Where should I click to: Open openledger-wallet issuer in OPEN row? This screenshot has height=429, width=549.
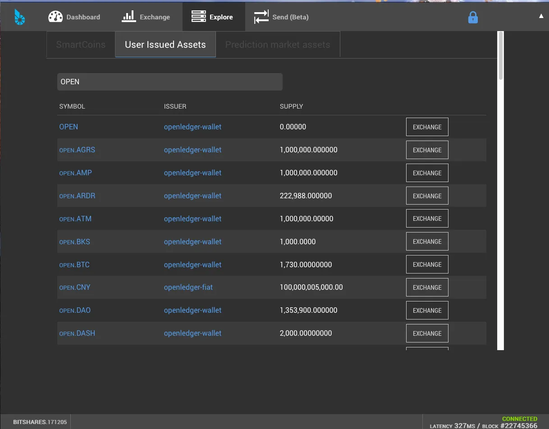(x=193, y=127)
